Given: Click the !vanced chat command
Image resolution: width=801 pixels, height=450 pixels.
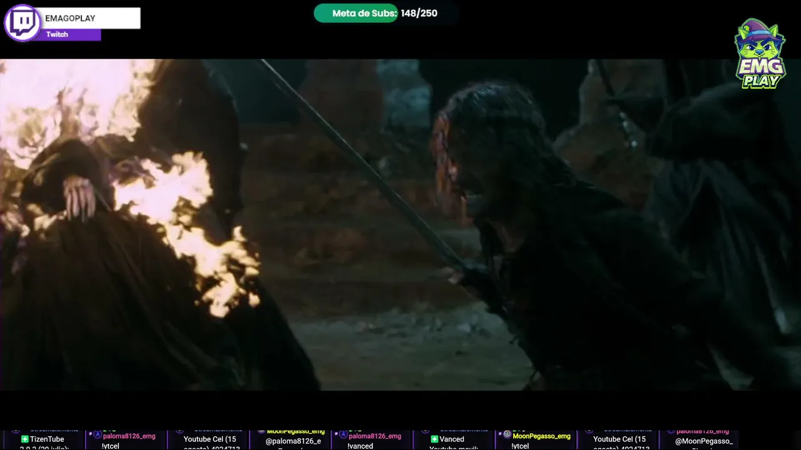Looking at the screenshot, I should (x=360, y=446).
